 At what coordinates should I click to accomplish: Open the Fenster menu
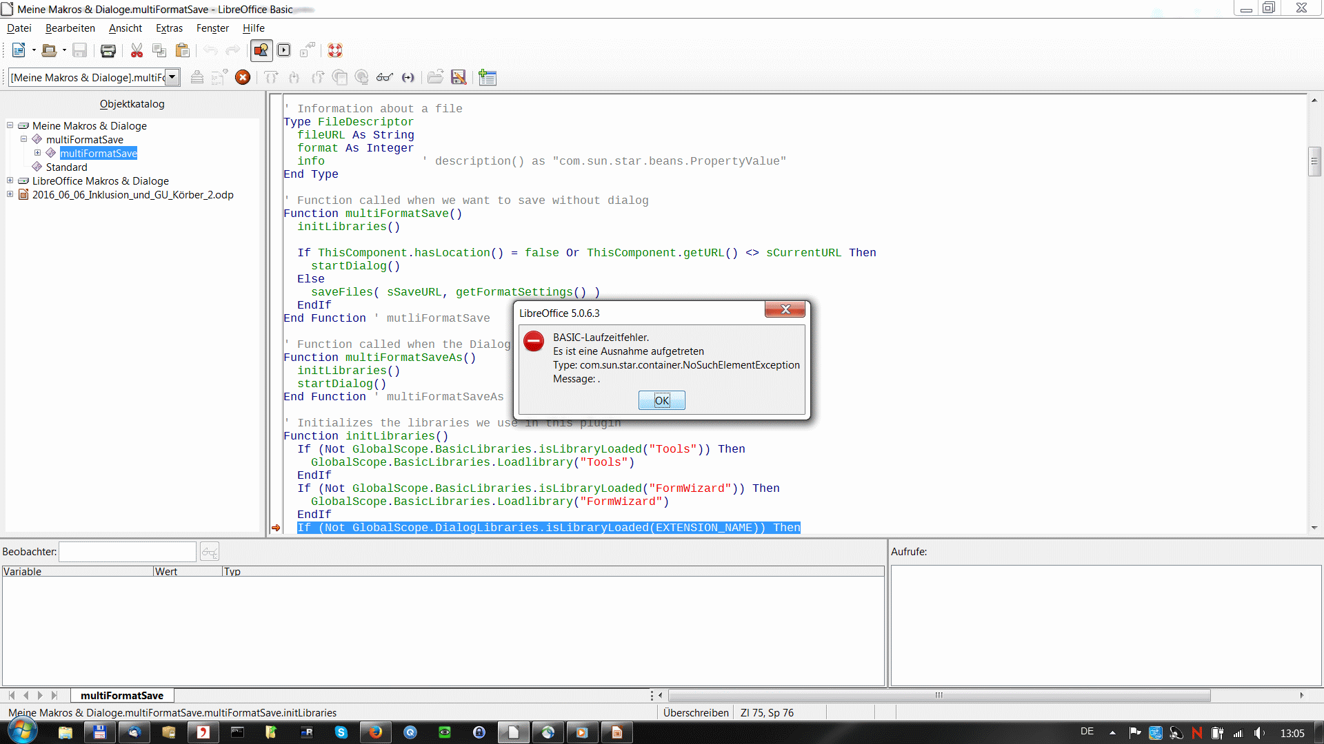pyautogui.click(x=212, y=28)
